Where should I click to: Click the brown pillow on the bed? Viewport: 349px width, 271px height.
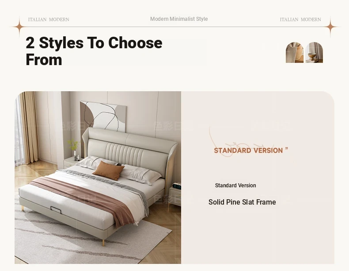[108, 170]
